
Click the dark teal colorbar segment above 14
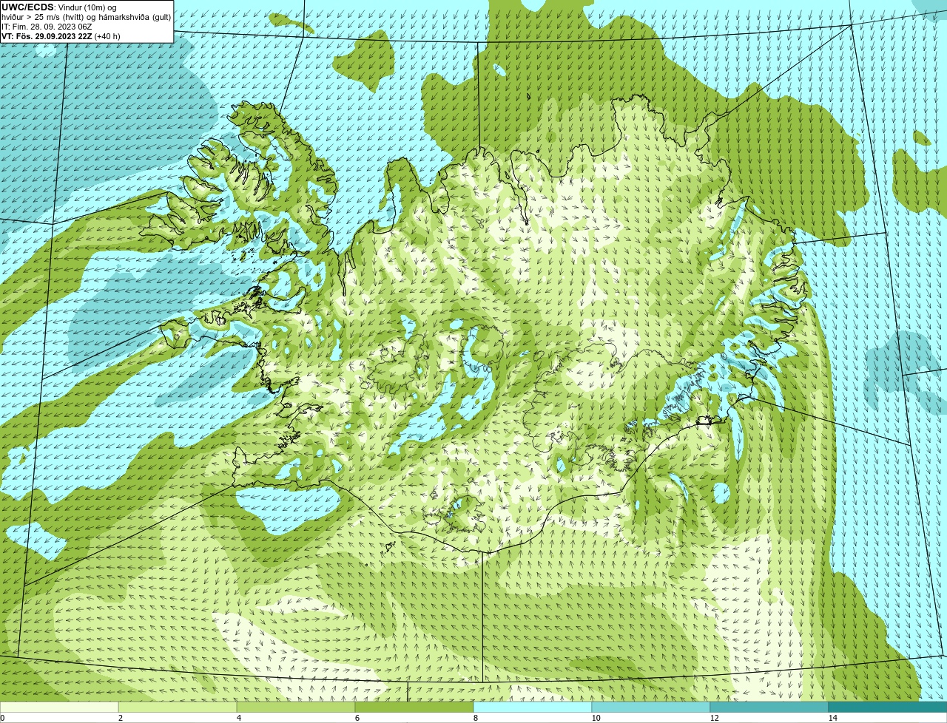888,707
